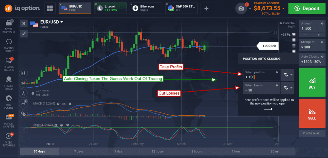The width and height of the screenshot is (328, 158).
Task: Select the 12 hours time range
Action: click(158, 151)
